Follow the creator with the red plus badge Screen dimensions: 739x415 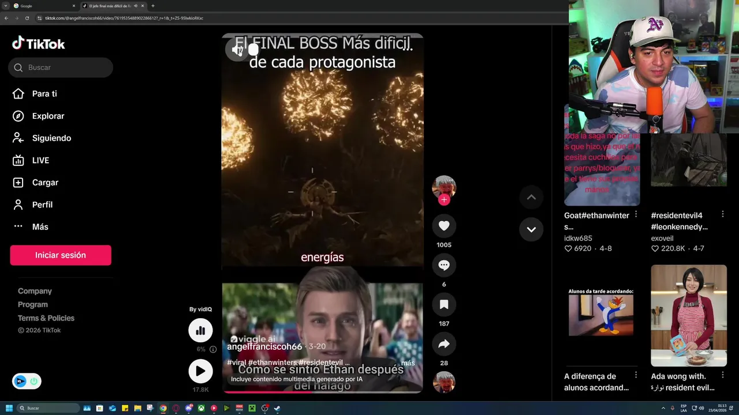point(444,200)
